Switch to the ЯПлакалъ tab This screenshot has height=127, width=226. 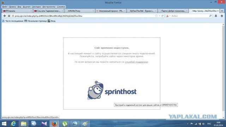point(17,11)
